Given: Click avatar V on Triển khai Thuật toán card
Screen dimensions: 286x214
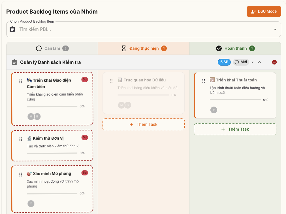Looking at the screenshot, I should point(214,110).
